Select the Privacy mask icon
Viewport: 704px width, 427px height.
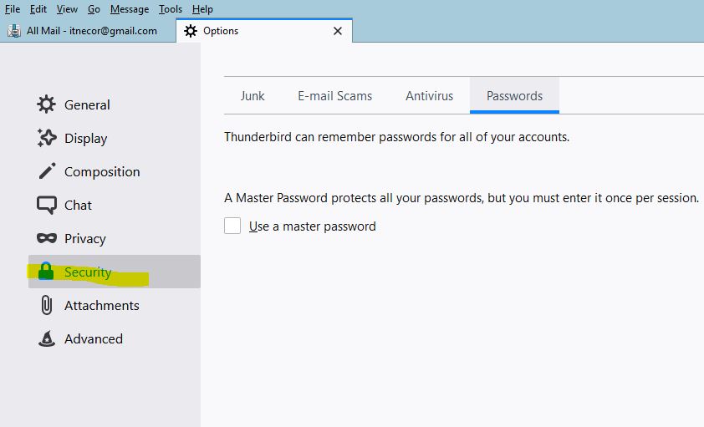[x=47, y=238]
